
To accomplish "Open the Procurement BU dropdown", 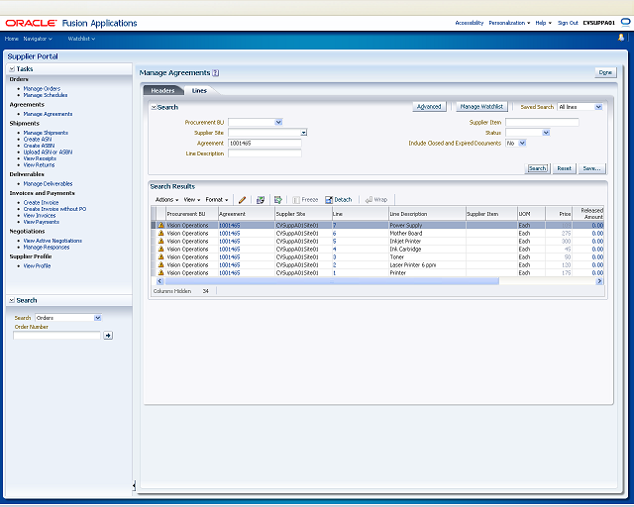I will [278, 122].
